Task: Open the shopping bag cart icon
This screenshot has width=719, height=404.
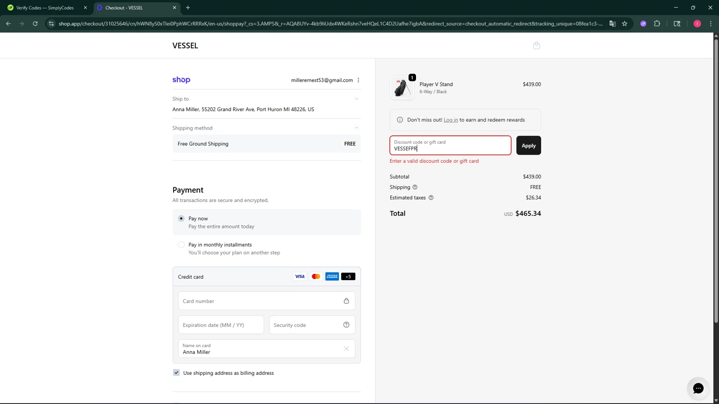Action: pos(536,45)
